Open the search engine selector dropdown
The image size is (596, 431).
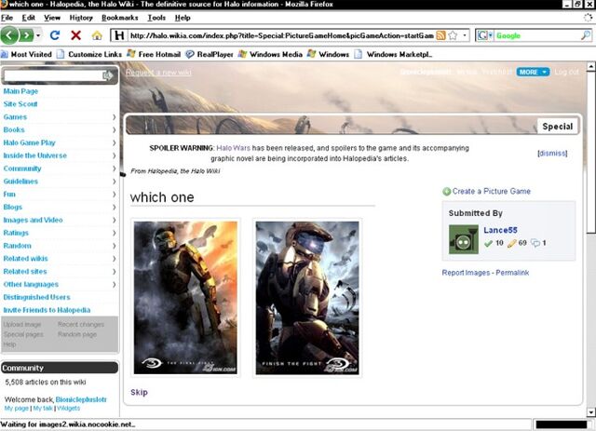(x=485, y=35)
